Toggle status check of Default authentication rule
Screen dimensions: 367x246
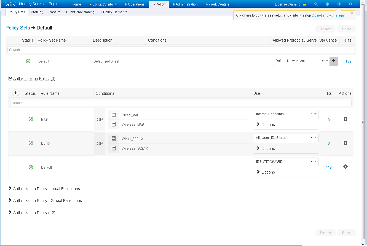tap(31, 167)
